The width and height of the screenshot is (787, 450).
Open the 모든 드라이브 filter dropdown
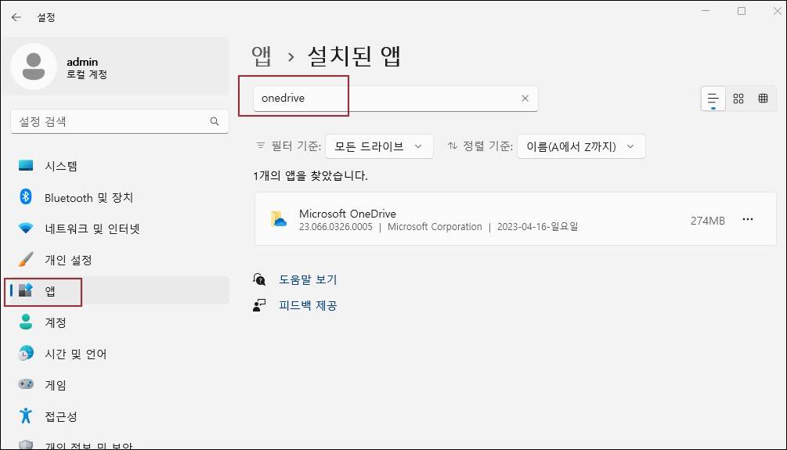[379, 146]
